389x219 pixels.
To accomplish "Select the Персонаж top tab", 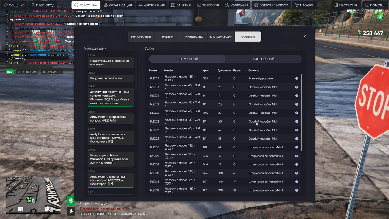I will tap(86, 5).
